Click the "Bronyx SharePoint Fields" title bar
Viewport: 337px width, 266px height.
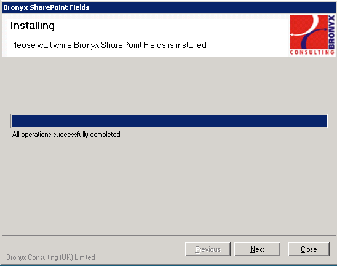pyautogui.click(x=169, y=7)
